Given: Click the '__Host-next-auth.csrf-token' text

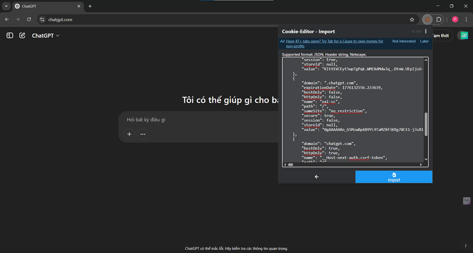Looking at the screenshot, I should click(x=352, y=158).
